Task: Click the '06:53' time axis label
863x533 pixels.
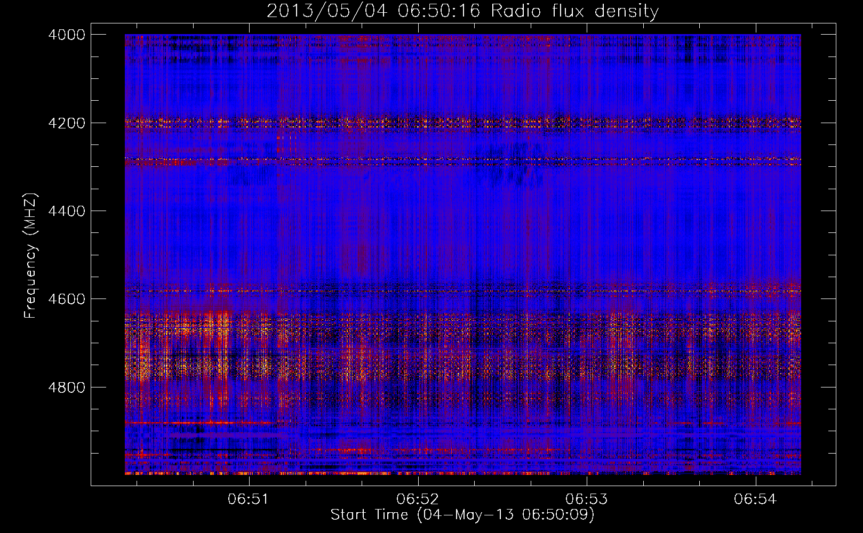Action: [586, 499]
